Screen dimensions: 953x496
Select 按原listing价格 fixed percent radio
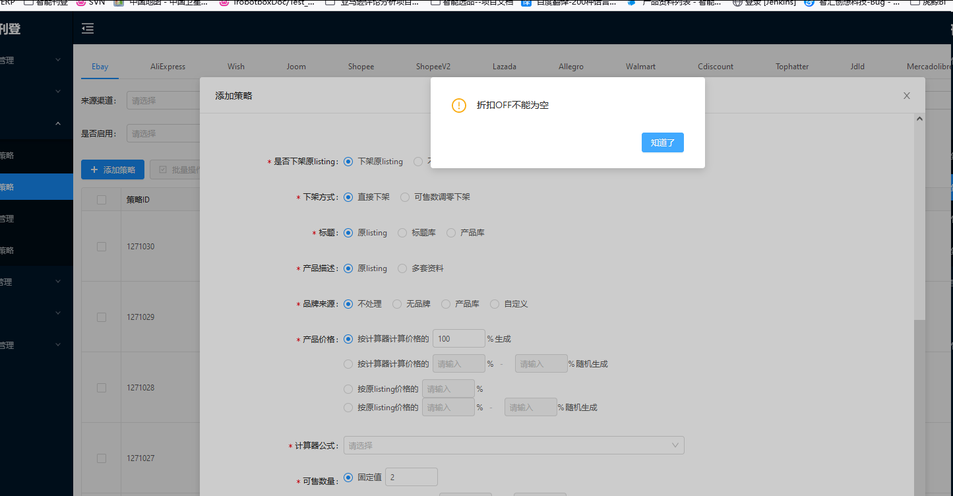tap(348, 389)
